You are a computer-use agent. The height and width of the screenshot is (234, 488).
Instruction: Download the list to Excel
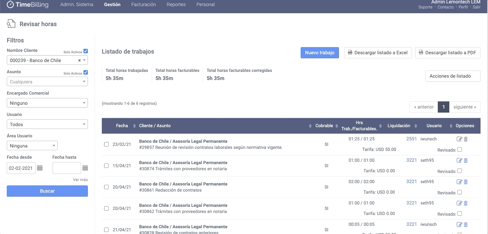378,53
